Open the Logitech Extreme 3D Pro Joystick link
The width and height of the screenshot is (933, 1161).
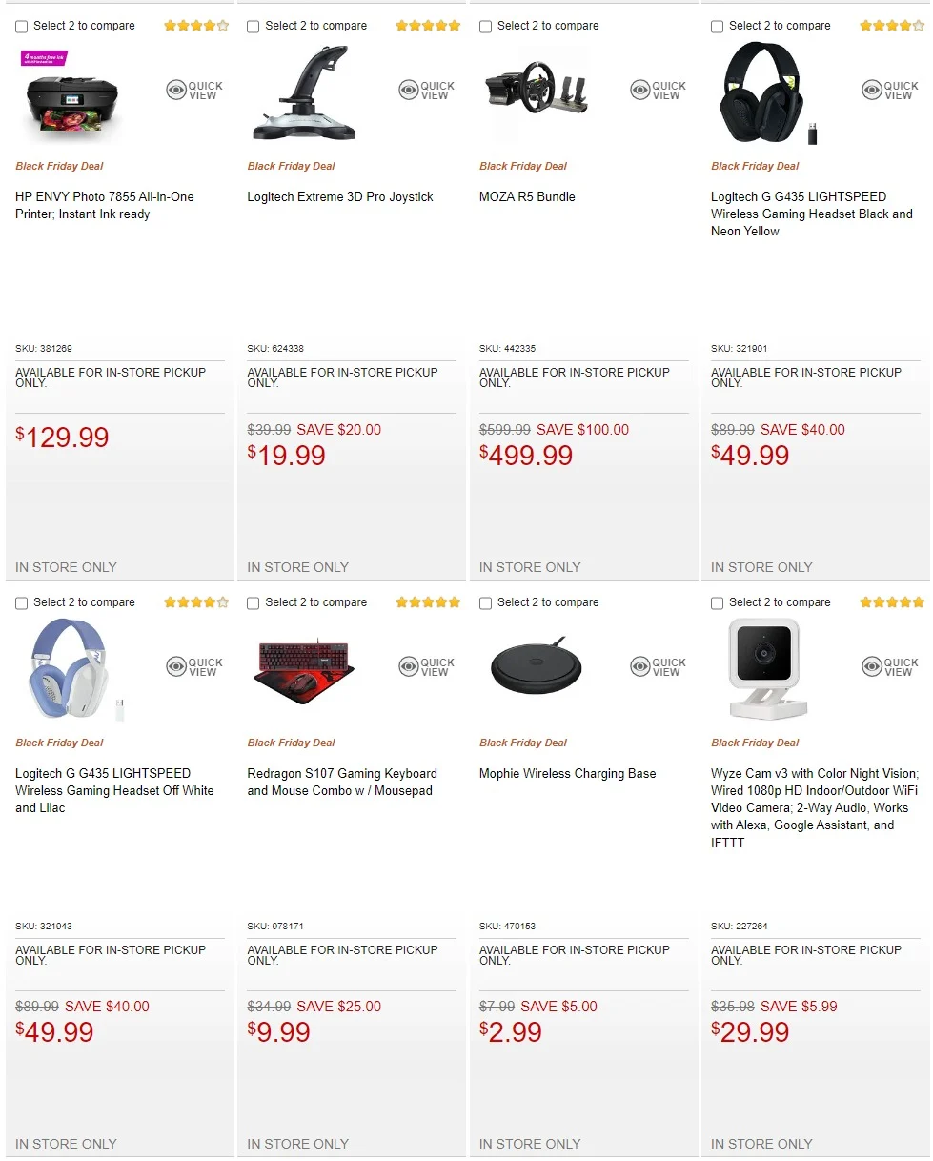340,197
